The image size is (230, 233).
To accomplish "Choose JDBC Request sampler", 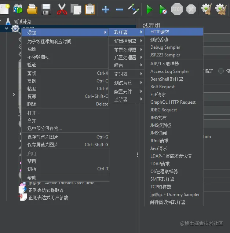I will tap(174, 110).
